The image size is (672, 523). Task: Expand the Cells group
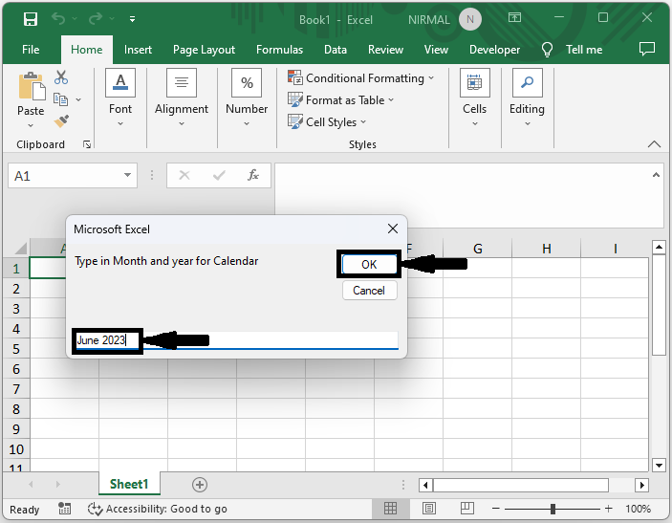(474, 98)
